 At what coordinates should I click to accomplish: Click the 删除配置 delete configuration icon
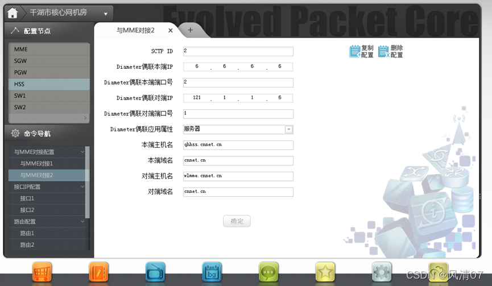pyautogui.click(x=391, y=51)
